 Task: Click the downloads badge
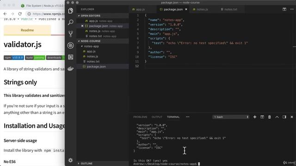point(55,58)
